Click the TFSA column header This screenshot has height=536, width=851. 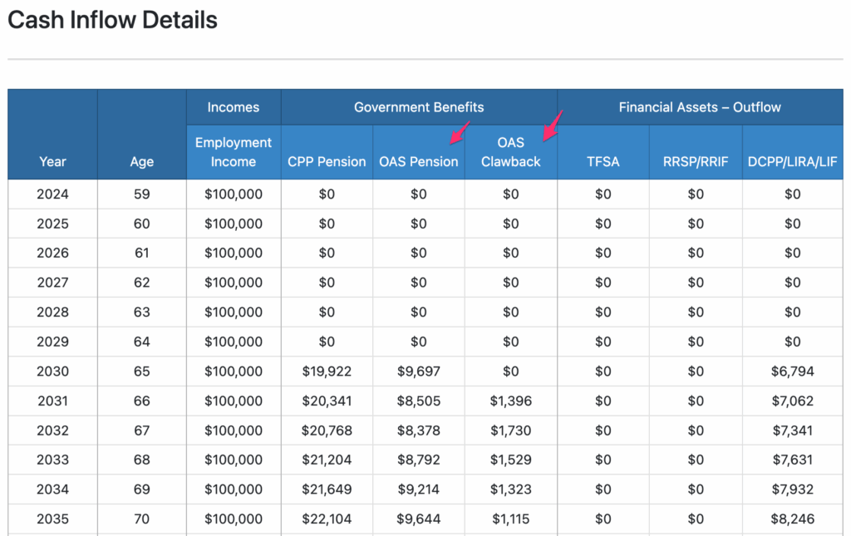pyautogui.click(x=603, y=161)
